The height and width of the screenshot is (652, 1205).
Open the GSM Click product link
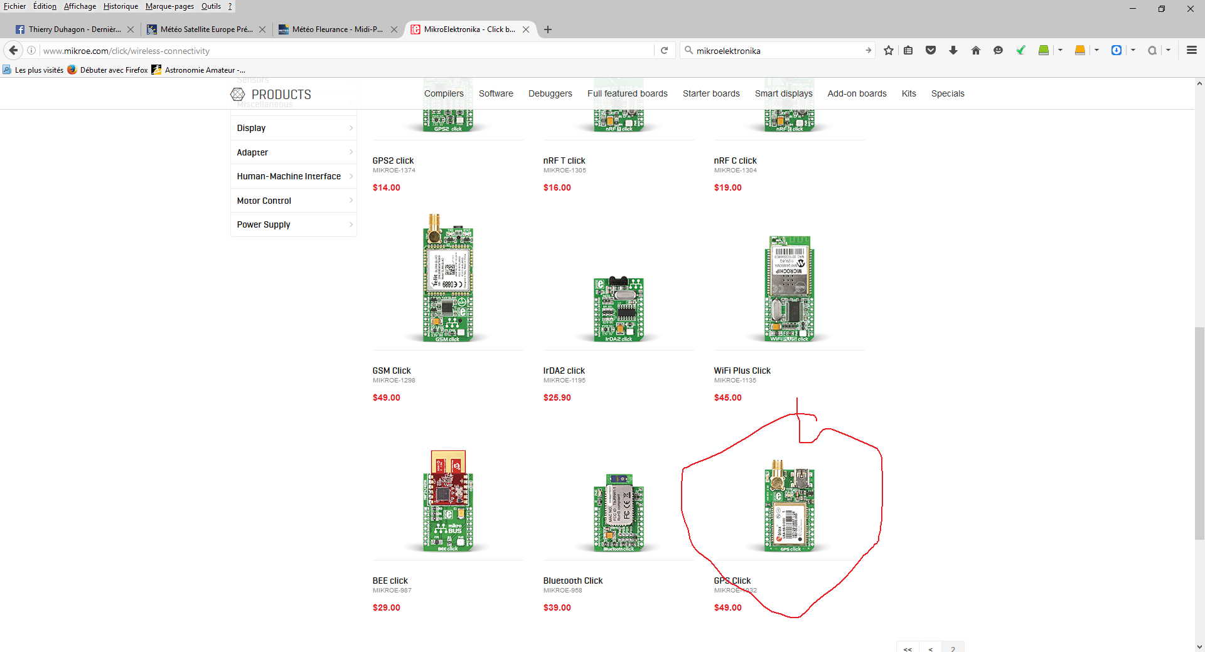pos(392,371)
